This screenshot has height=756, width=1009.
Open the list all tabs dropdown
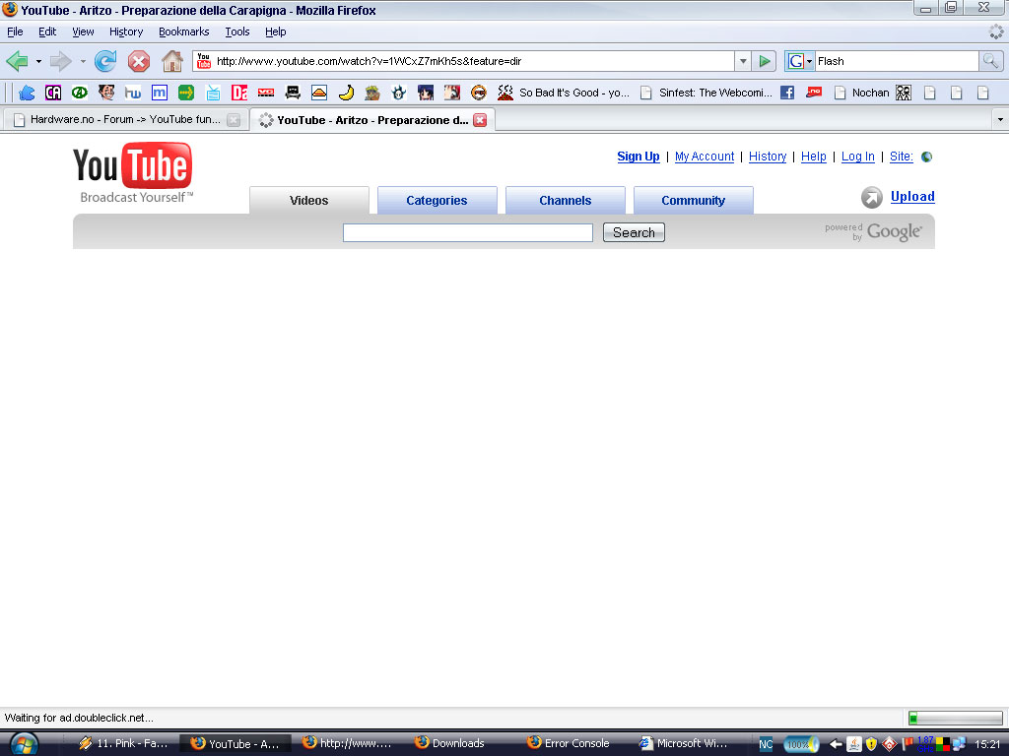click(1000, 119)
